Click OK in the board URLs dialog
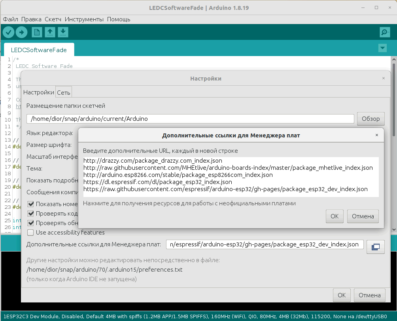Image resolution: width=397 pixels, height=321 pixels. click(335, 216)
